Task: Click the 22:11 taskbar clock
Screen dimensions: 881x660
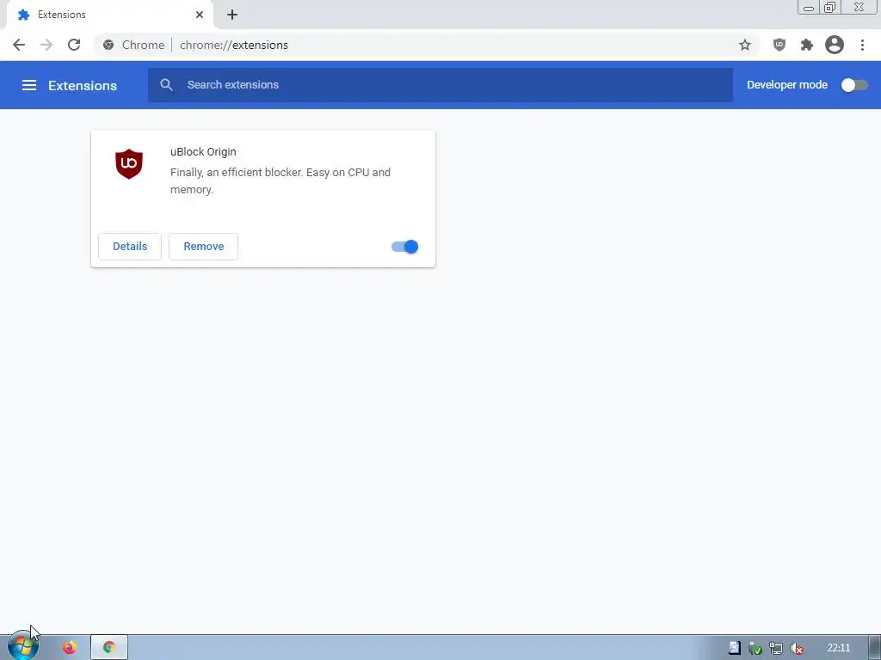Action: coord(838,648)
